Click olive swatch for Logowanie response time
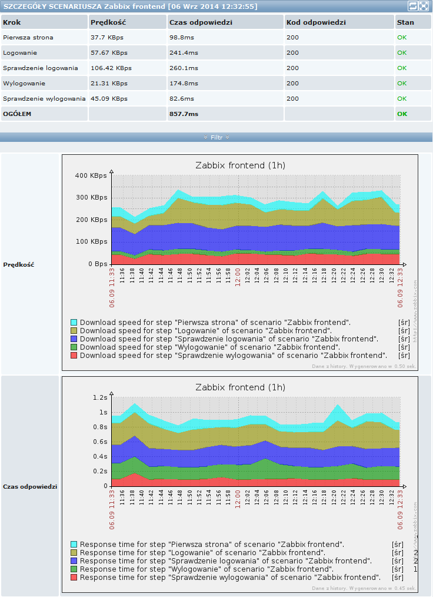433x597 pixels. coord(74,553)
